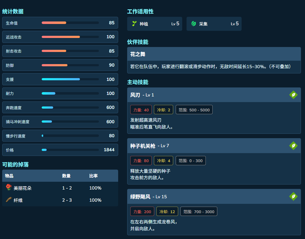305x239 pixels.
Task: Click the 价格 stat bar
Action: coord(70,150)
